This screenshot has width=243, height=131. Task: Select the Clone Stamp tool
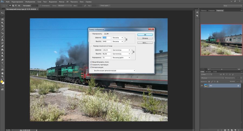click(x=2, y=40)
